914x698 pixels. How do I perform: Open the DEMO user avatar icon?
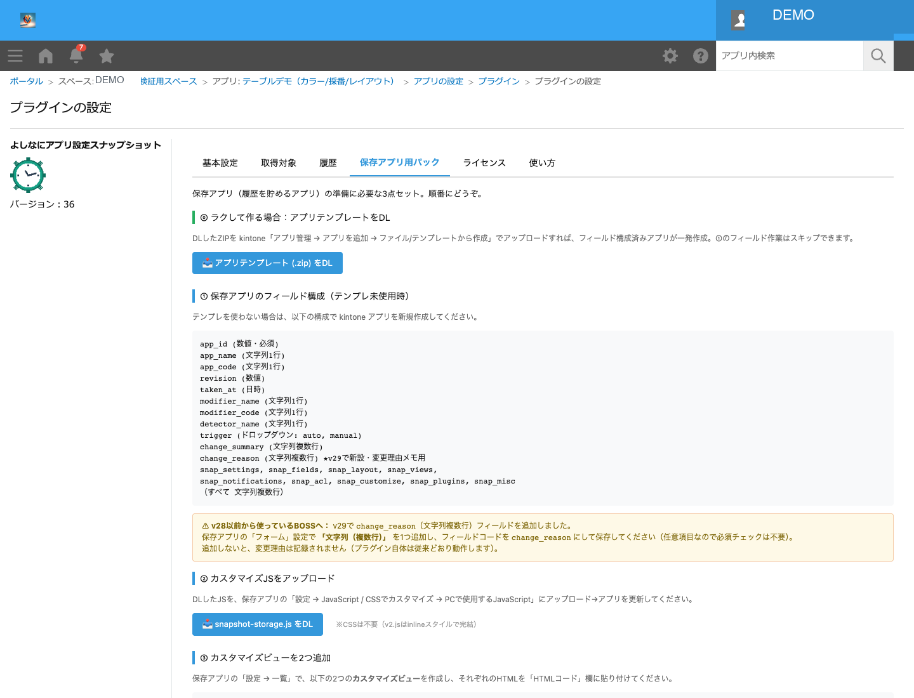click(739, 20)
